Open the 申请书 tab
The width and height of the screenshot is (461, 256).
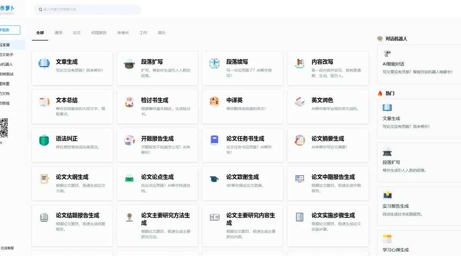[123, 33]
